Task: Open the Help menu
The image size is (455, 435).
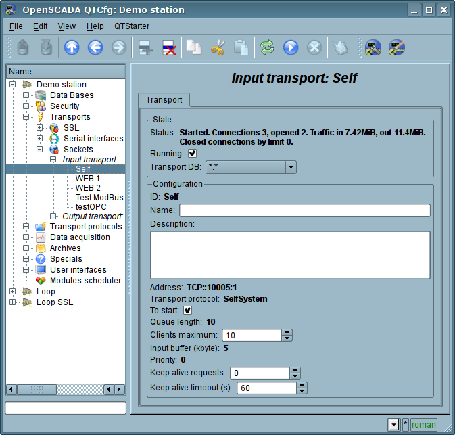Action: 95,26
